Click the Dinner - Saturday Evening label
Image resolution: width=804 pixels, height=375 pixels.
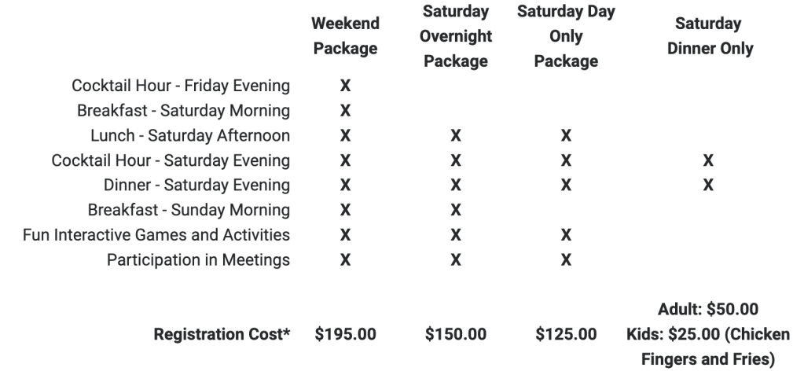click(196, 186)
